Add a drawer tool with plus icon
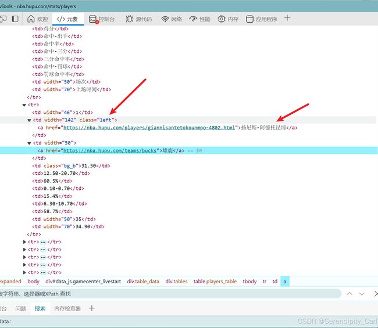This screenshot has width=378, height=328. pos(92,308)
